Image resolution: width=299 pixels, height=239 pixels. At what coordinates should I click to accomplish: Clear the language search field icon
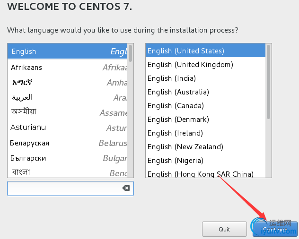click(126, 188)
